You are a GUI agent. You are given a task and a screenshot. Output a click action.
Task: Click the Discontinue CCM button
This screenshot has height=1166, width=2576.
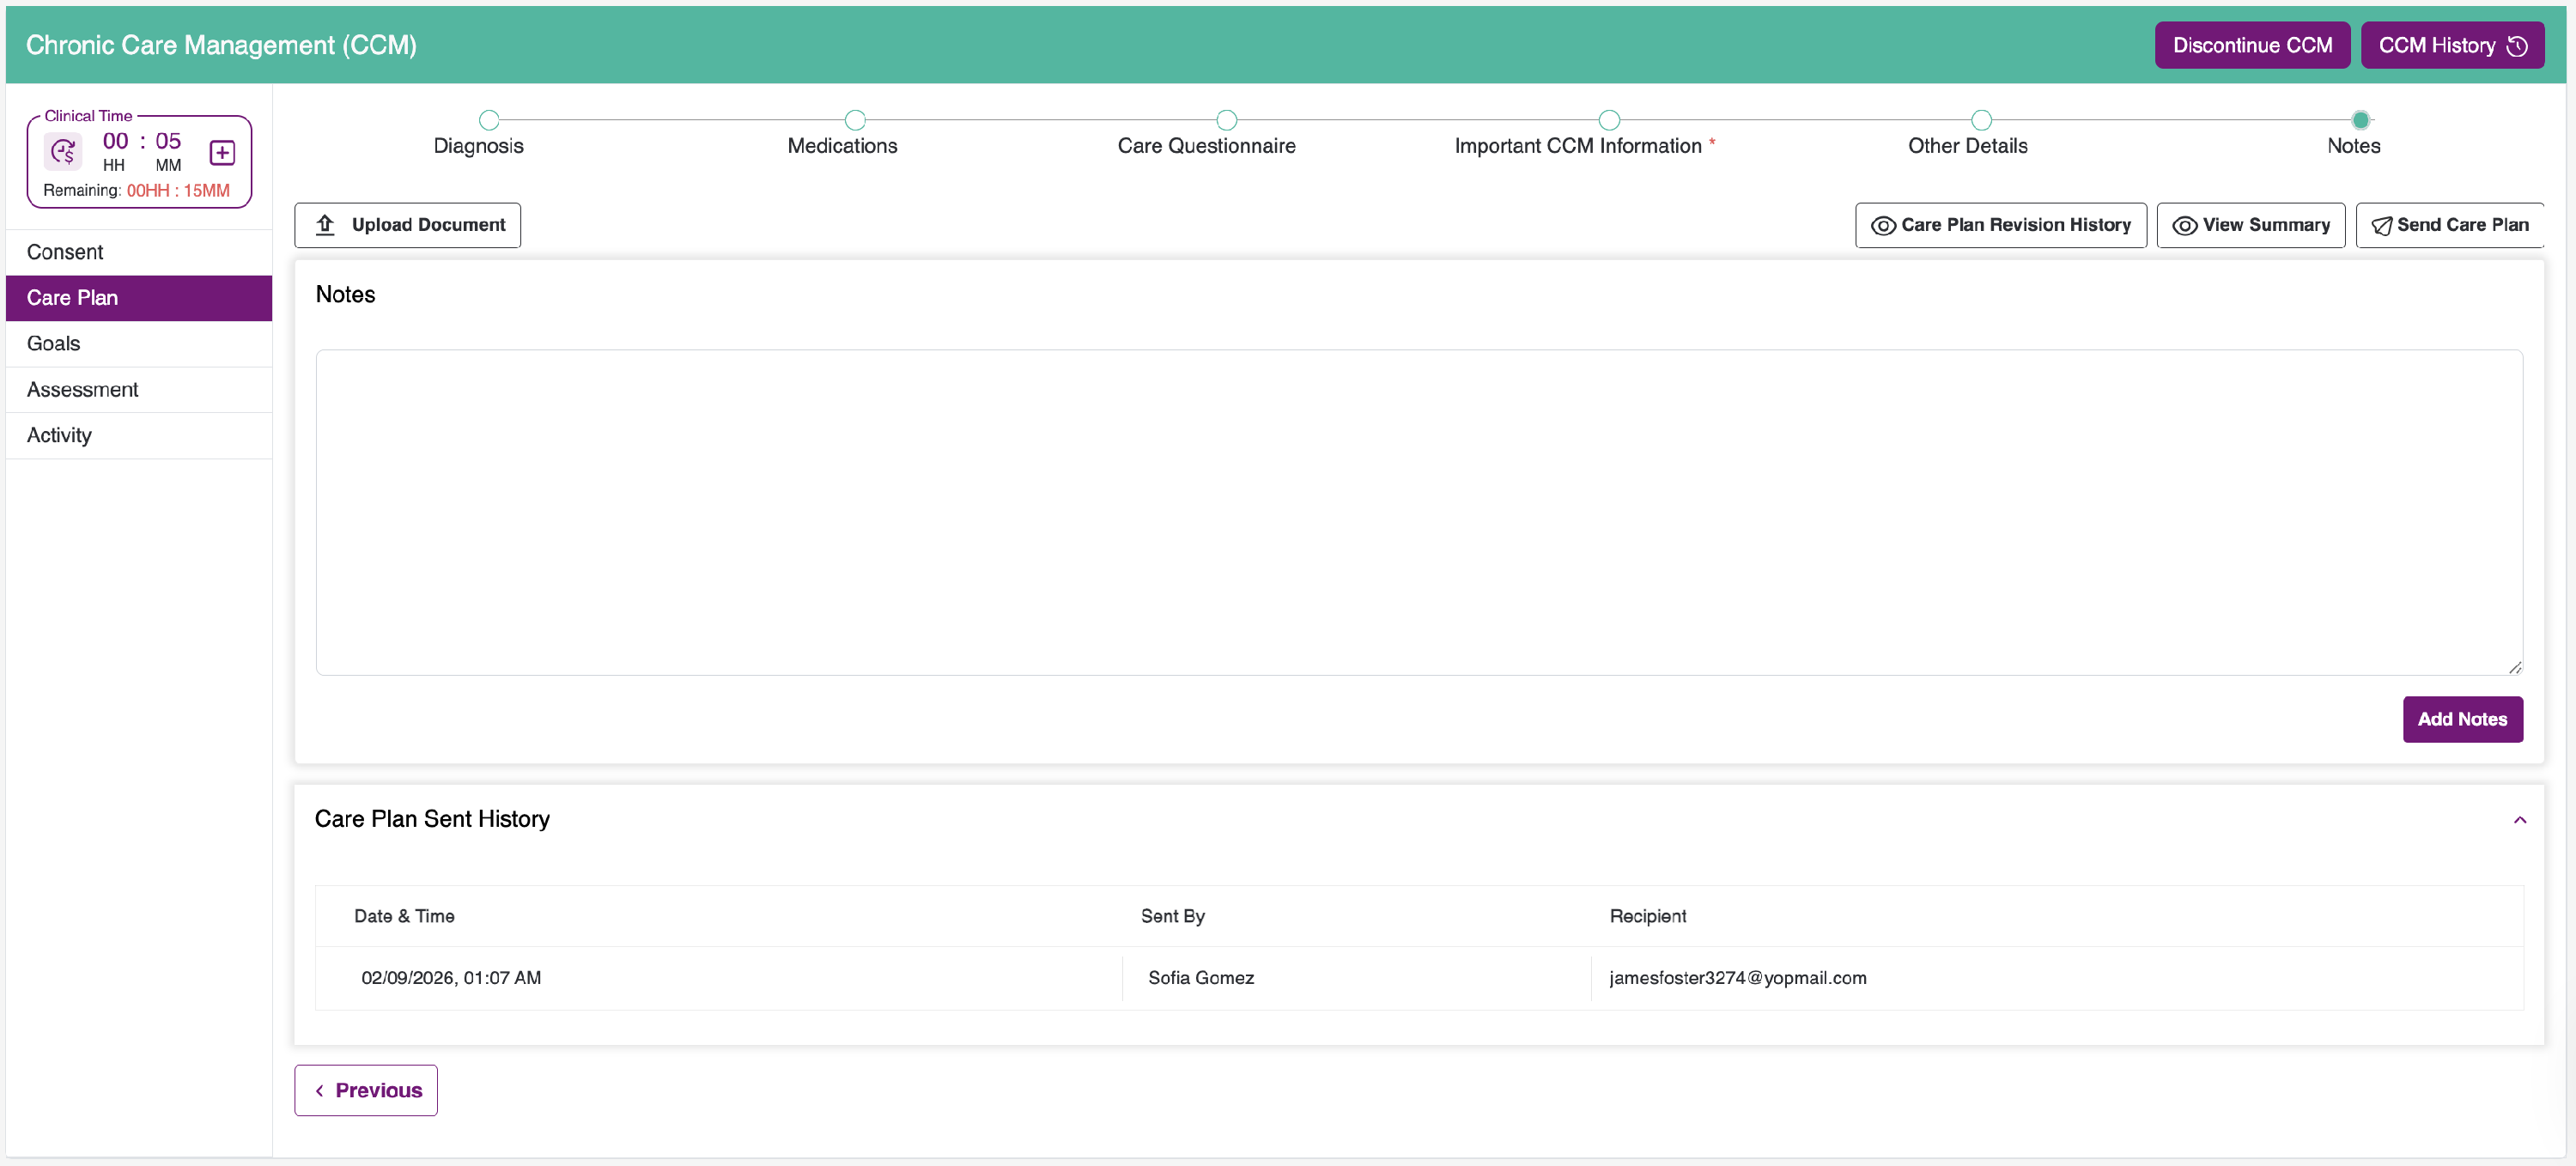(2251, 46)
